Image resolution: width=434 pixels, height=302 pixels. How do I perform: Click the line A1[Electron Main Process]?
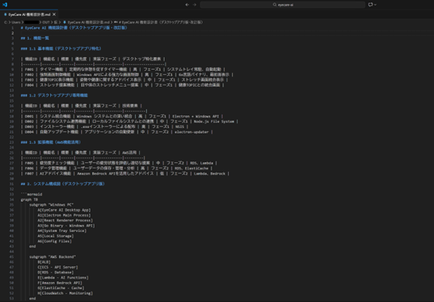click(64, 215)
